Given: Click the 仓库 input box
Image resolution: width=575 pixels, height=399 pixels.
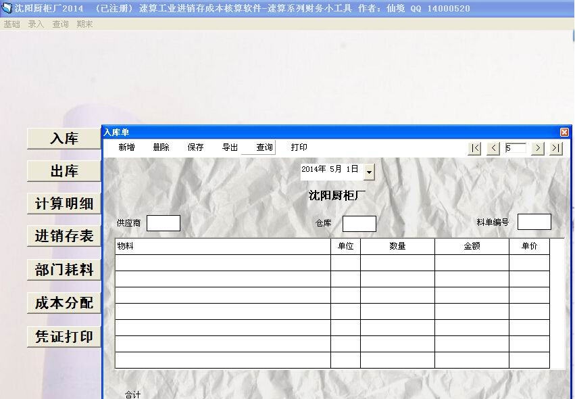Looking at the screenshot, I should pyautogui.click(x=359, y=224).
